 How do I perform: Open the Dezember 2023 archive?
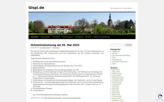coord(118,100)
